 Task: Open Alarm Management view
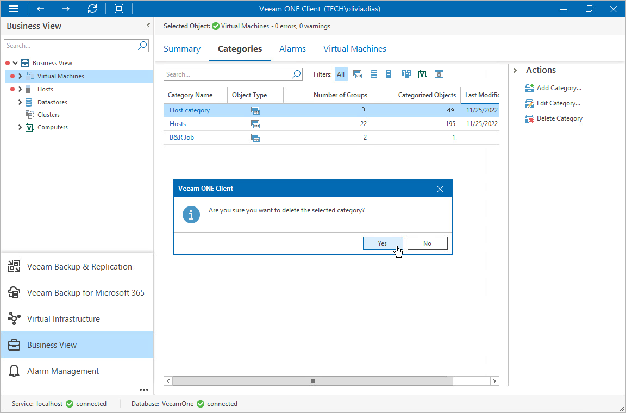[77, 371]
